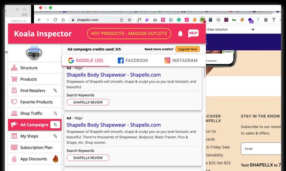This screenshot has height=171, width=286.
Task: Click Hot Products - Amazon Outlets button
Action: 129,34
